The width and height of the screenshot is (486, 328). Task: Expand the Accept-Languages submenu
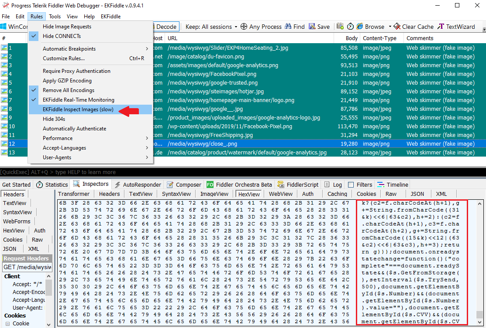(90, 148)
